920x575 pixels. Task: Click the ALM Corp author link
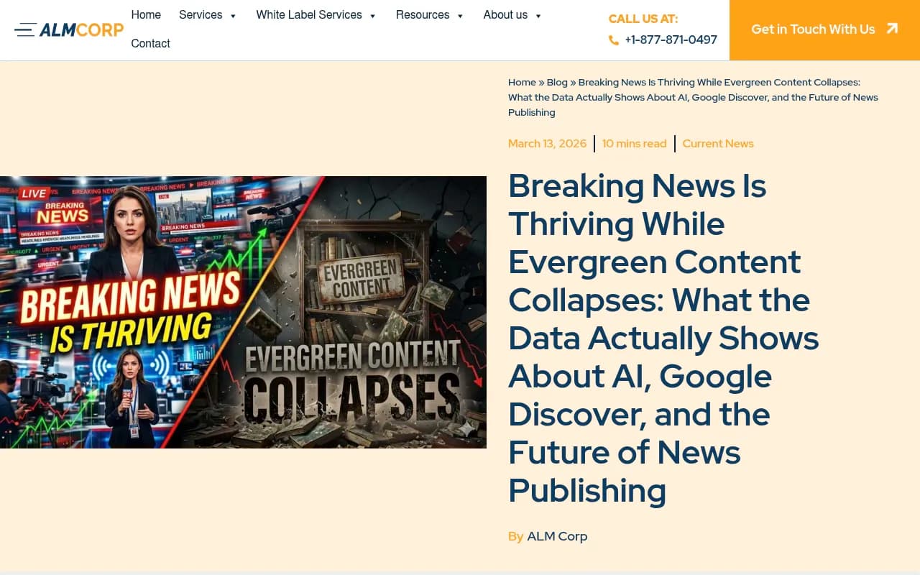557,535
